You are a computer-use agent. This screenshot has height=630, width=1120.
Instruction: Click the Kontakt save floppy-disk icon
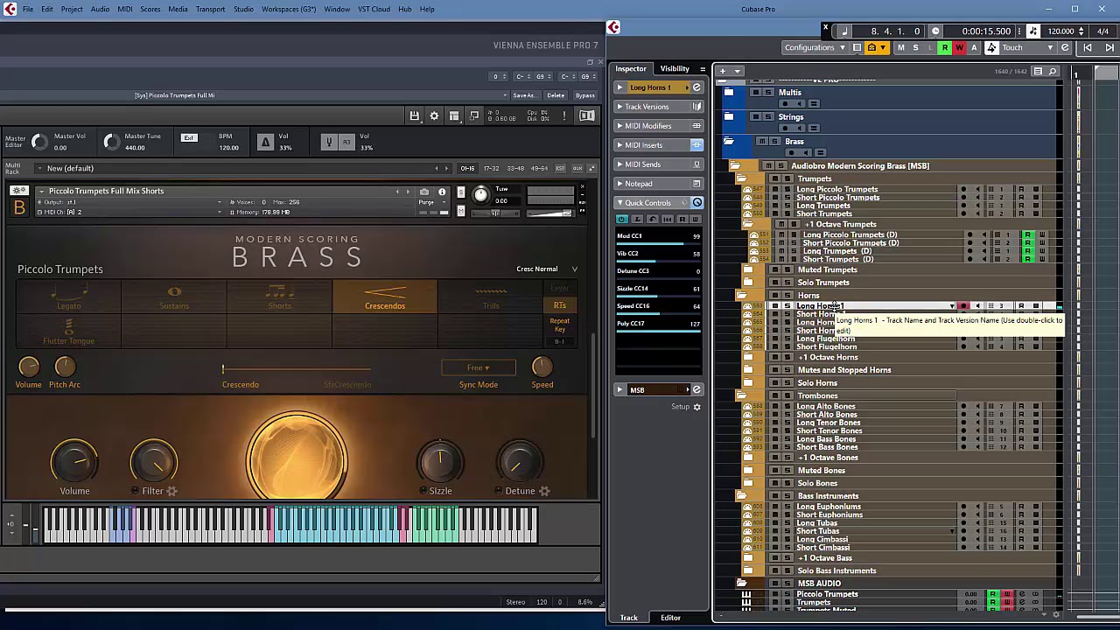(x=414, y=115)
